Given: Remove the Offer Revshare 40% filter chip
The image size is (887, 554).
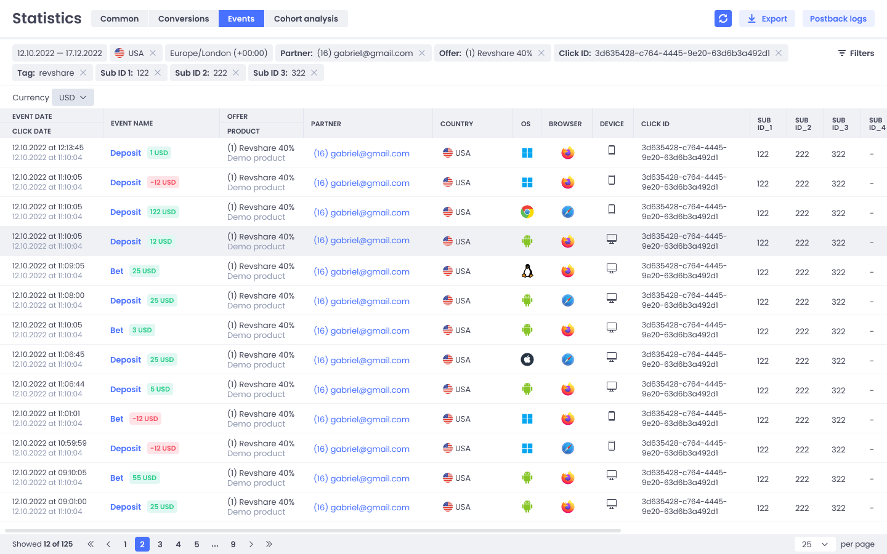Looking at the screenshot, I should pyautogui.click(x=541, y=53).
